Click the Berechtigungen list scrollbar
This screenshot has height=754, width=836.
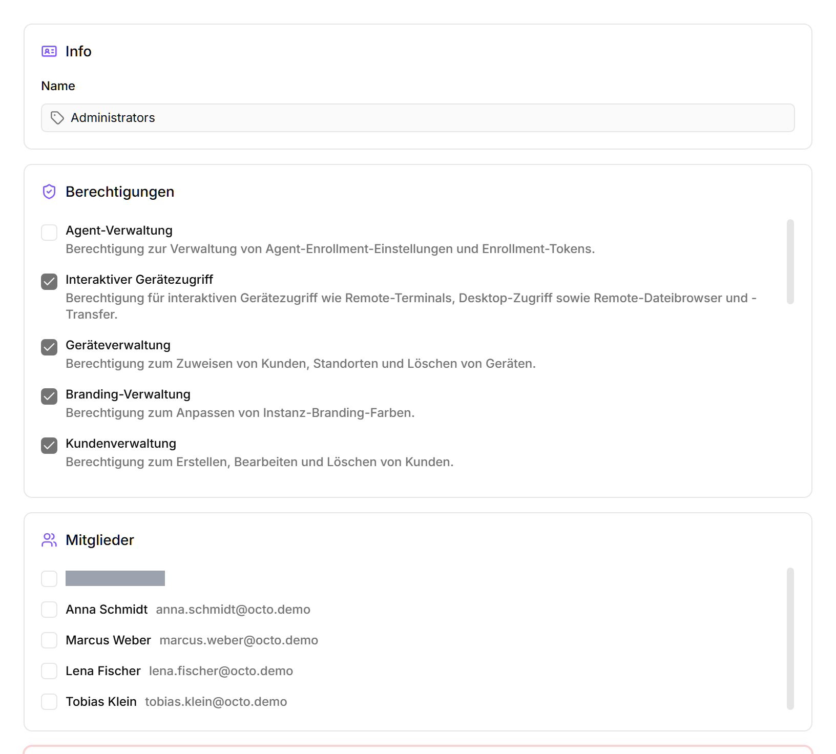coord(790,262)
